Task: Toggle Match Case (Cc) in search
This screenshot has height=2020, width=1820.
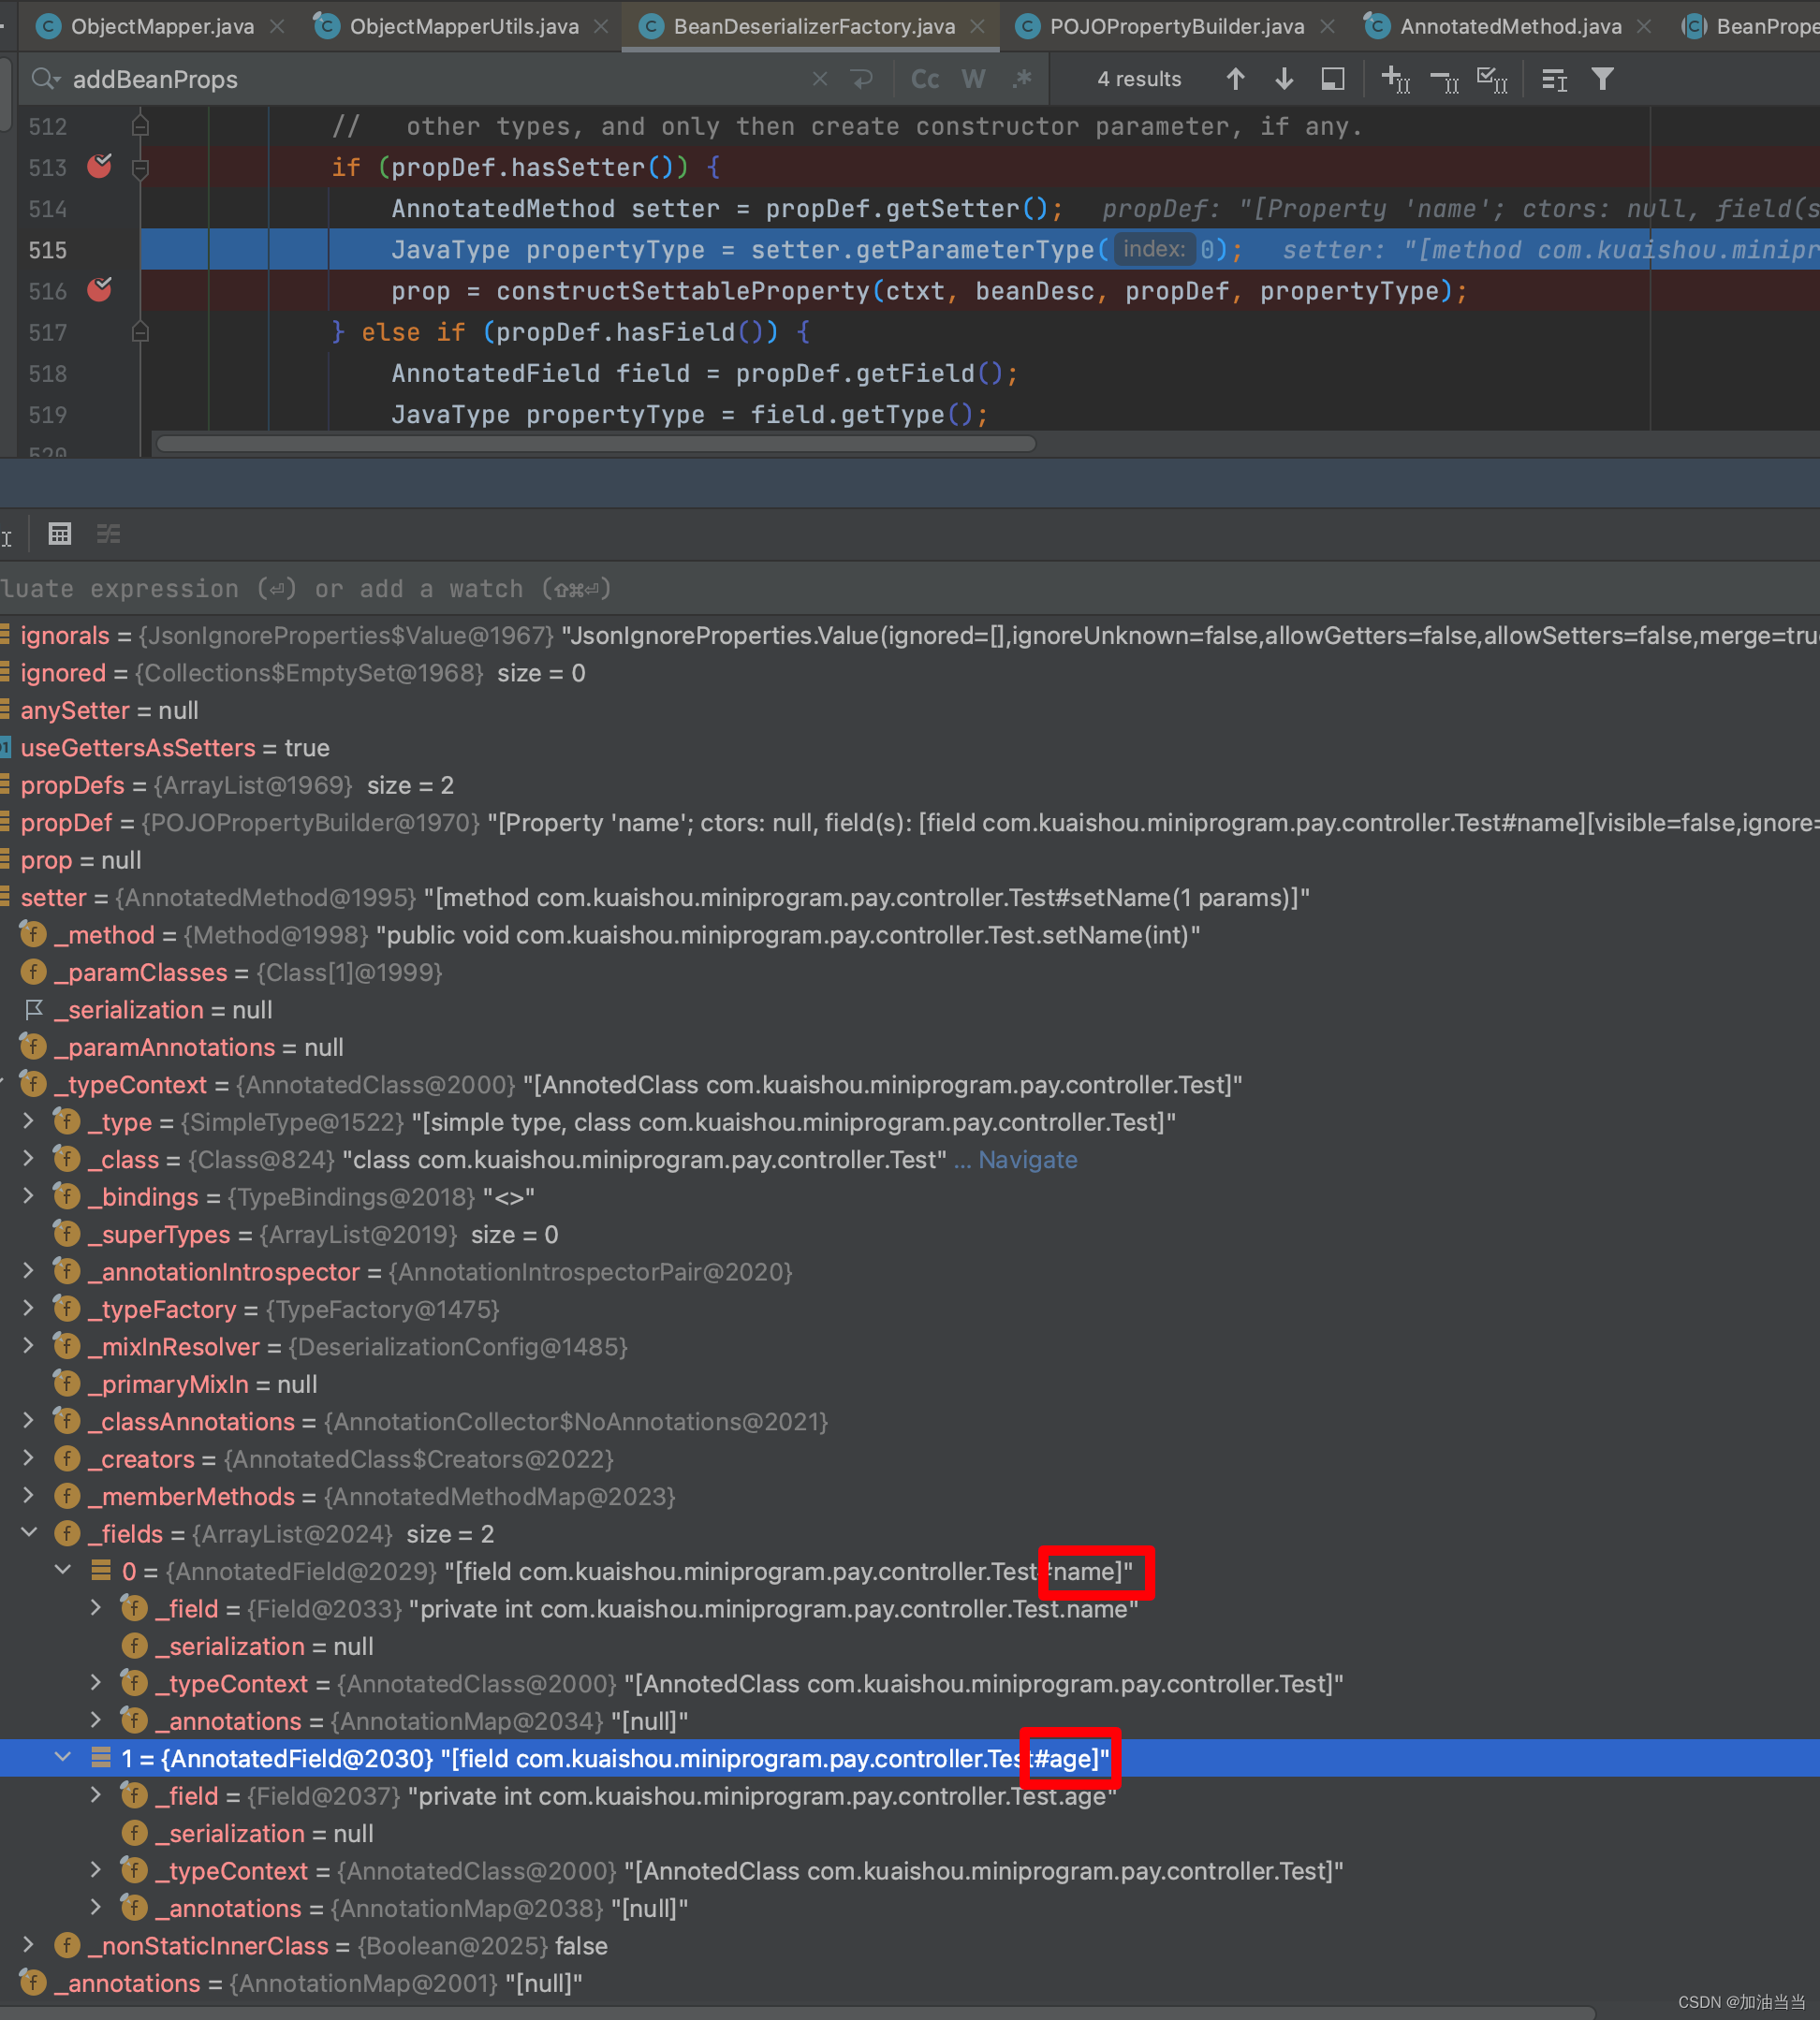Action: [x=925, y=79]
